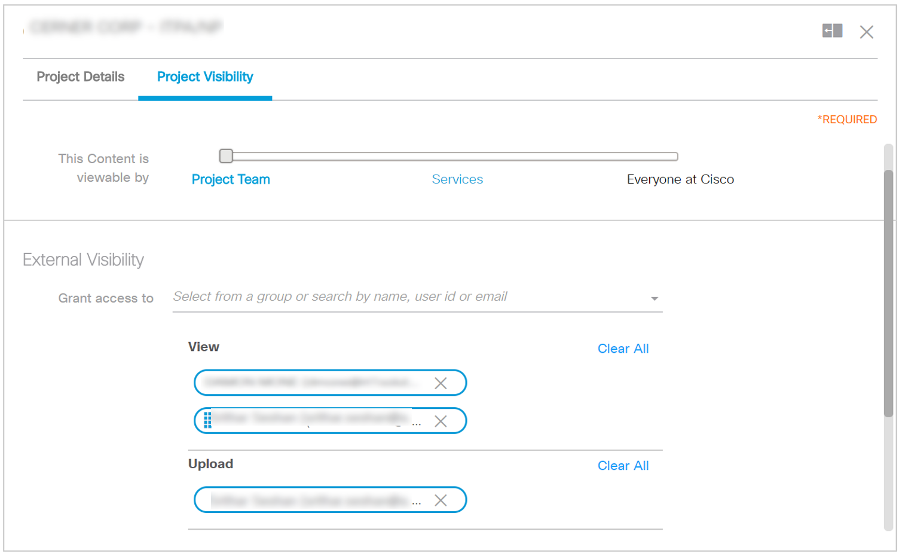Remove the user chip under Upload
The image size is (902, 556).
coord(441,500)
